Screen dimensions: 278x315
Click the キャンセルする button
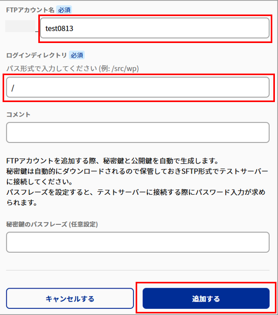(x=70, y=298)
